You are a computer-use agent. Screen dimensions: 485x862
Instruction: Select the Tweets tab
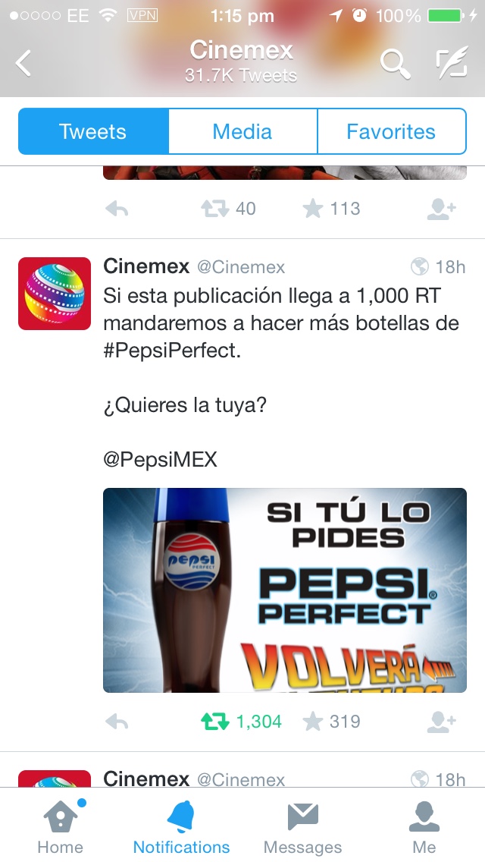point(93,131)
